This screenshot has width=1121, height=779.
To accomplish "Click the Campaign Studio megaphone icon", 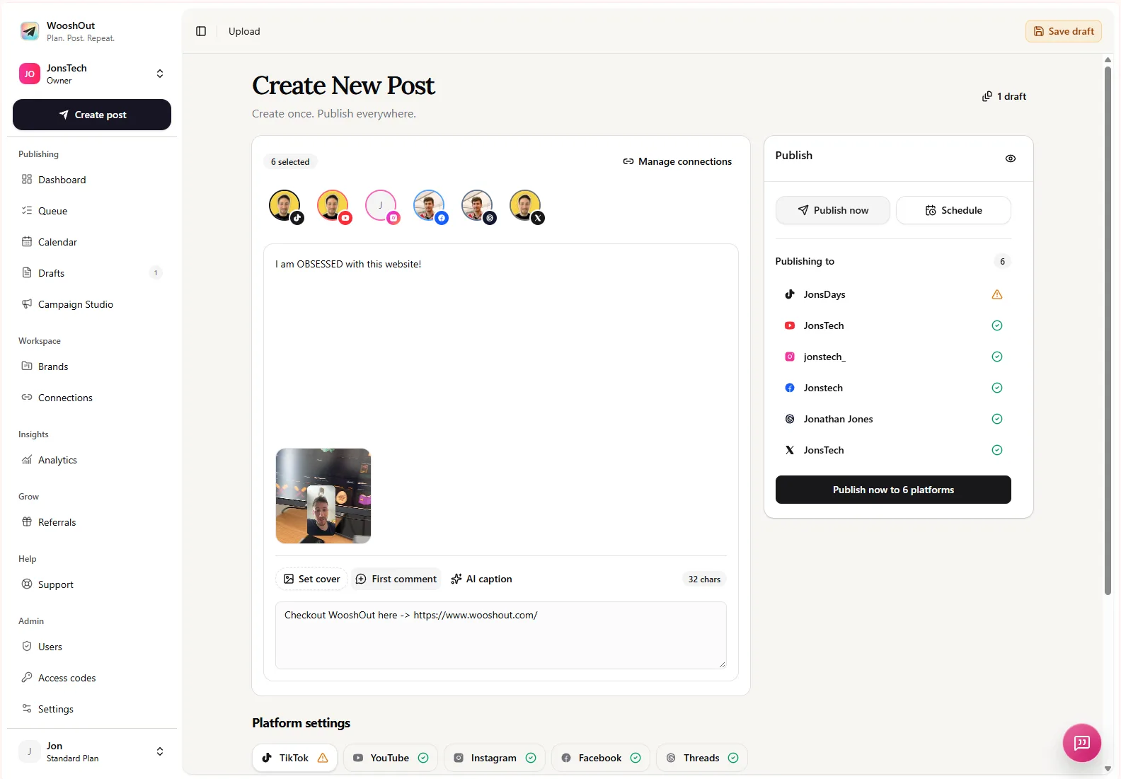I will point(27,304).
